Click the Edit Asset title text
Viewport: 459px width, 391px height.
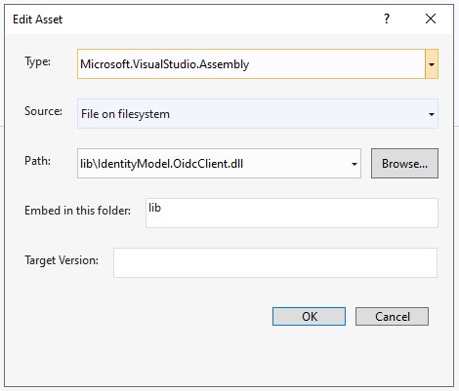click(x=38, y=20)
